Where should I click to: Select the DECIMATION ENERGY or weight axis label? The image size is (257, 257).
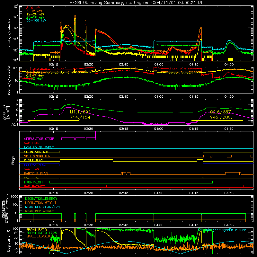point(5,208)
